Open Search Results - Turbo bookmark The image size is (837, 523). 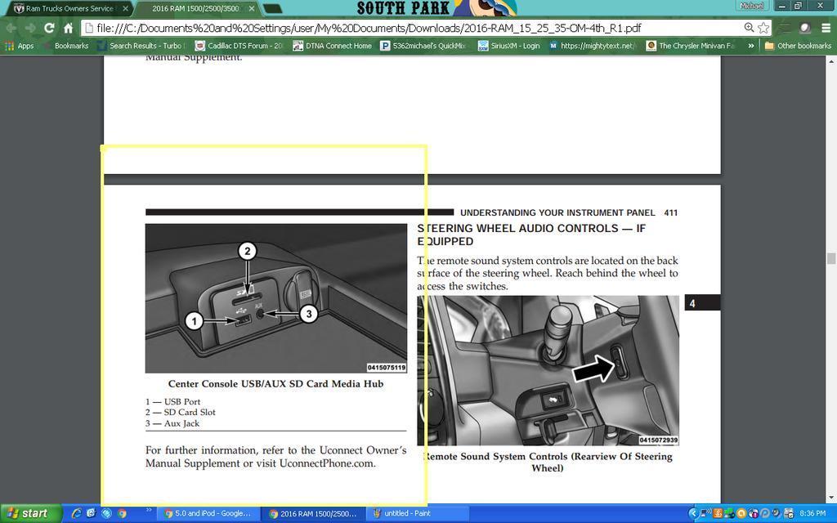pos(140,46)
